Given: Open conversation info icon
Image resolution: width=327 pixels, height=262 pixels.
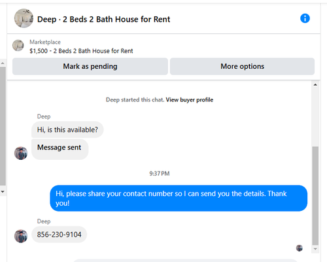Looking at the screenshot, I should pyautogui.click(x=305, y=18).
